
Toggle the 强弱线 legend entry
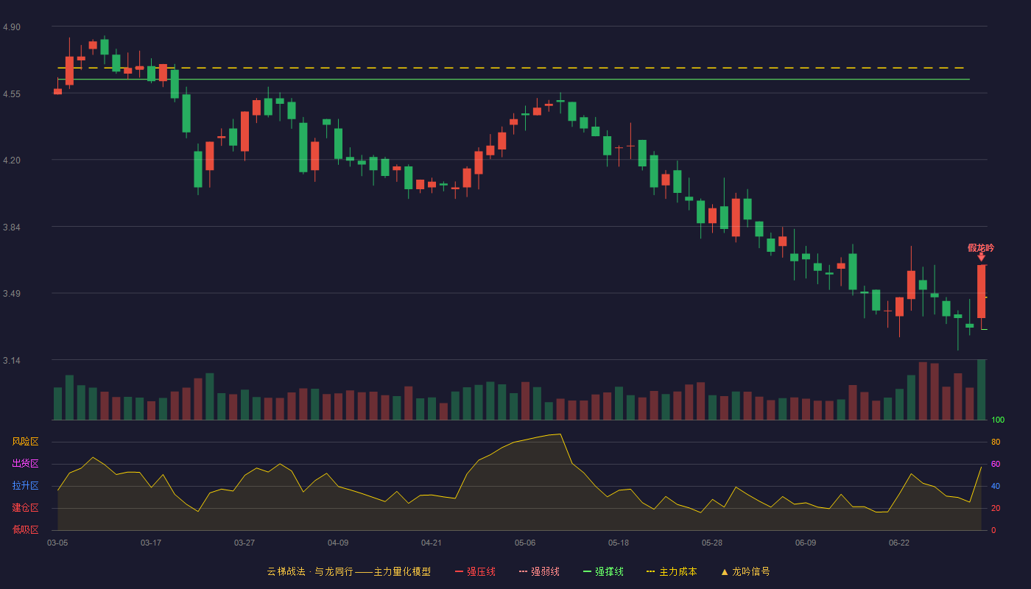[539, 571]
